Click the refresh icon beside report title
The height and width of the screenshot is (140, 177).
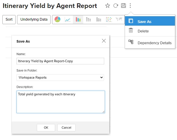116,6
